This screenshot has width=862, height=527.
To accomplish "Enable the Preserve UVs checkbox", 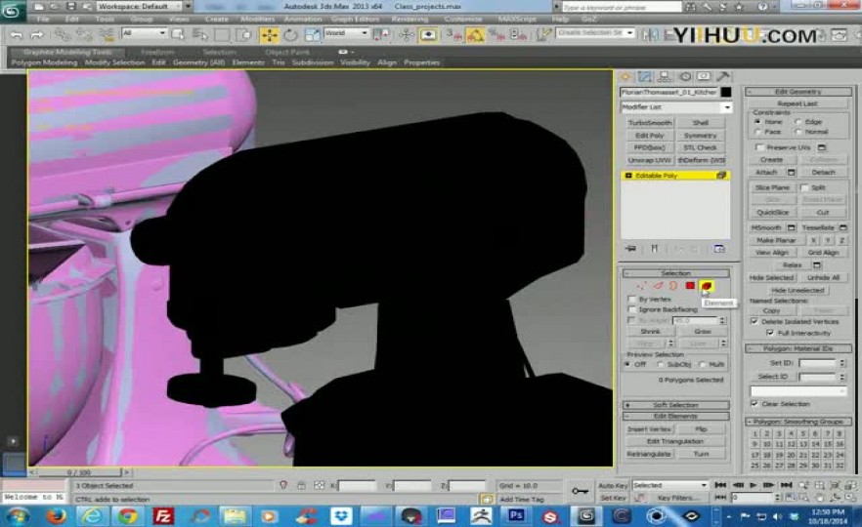I will coord(759,147).
